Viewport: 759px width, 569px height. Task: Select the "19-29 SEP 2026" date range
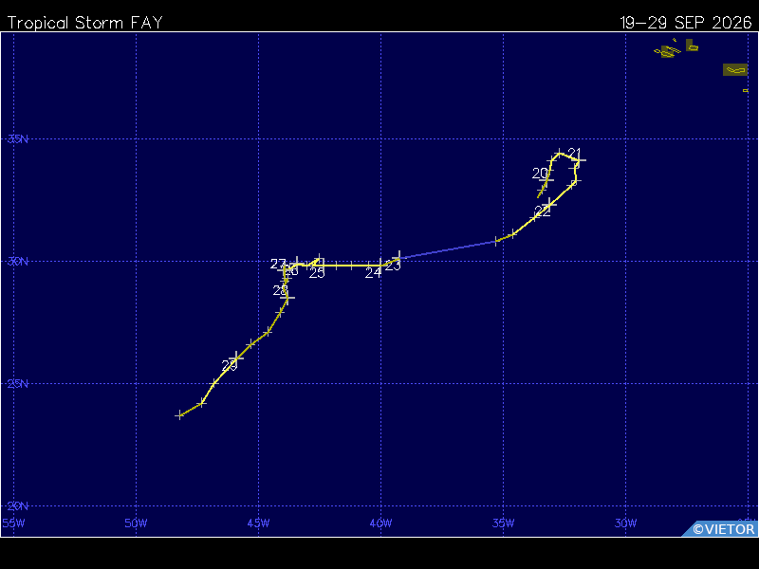pos(686,23)
